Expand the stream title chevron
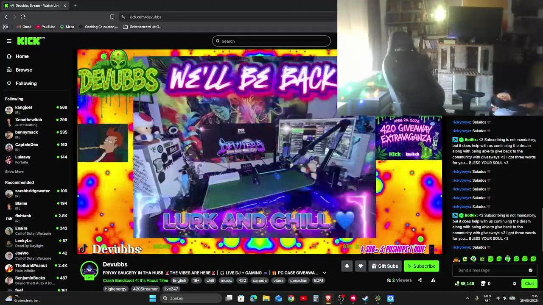543x305 pixels. 324,273
